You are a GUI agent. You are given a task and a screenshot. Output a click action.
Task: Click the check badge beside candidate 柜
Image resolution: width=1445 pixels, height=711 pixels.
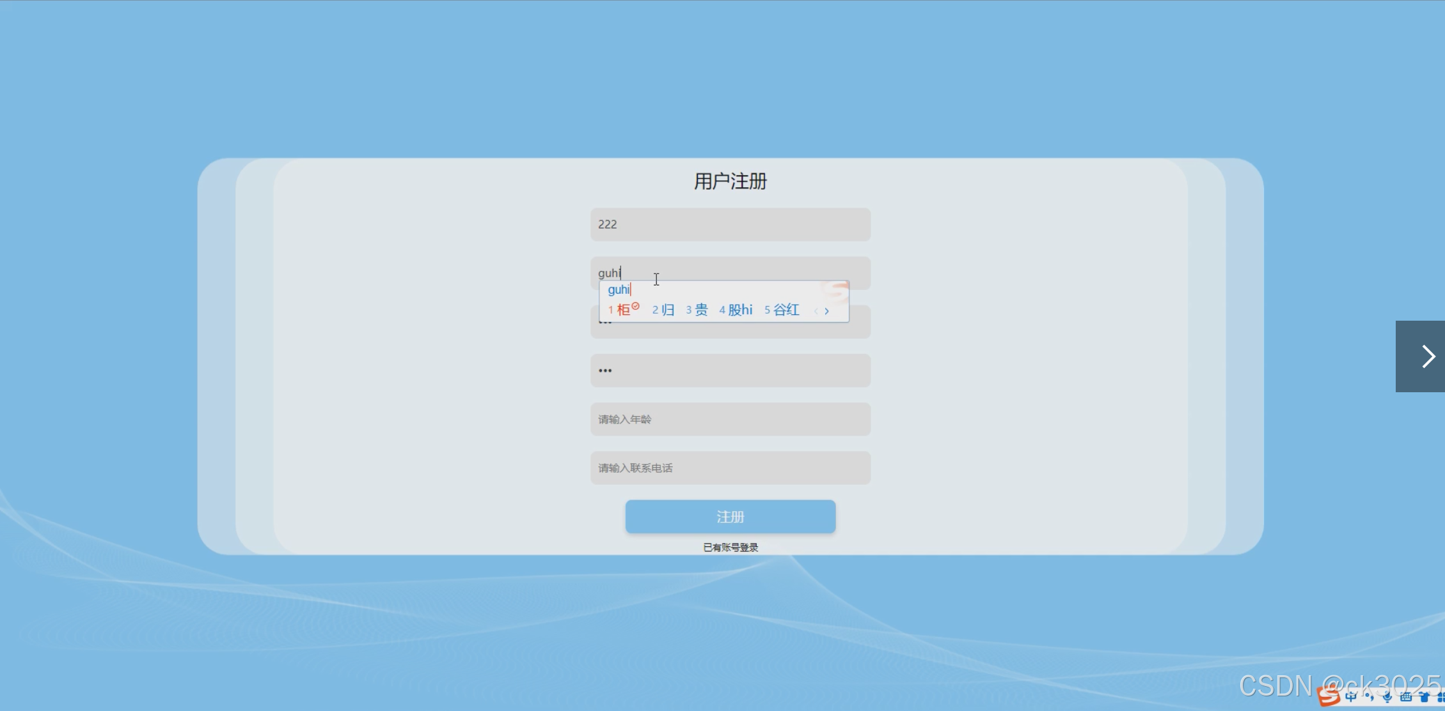click(635, 306)
